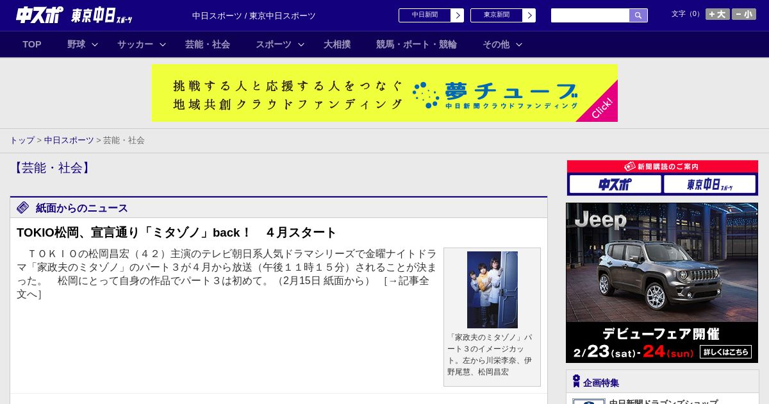The width and height of the screenshot is (769, 404).
Task: Focus the site search input field
Action: pyautogui.click(x=590, y=15)
